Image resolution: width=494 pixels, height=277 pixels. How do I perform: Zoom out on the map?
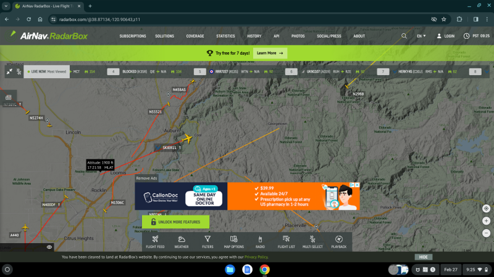point(486,233)
